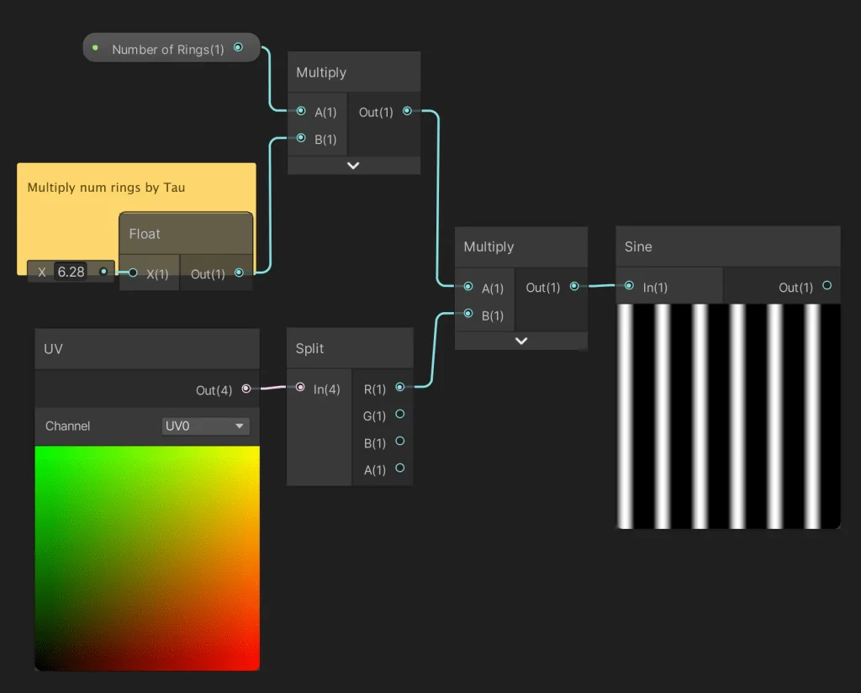Click the Split node B(1) output port
861x693 pixels.
(399, 441)
